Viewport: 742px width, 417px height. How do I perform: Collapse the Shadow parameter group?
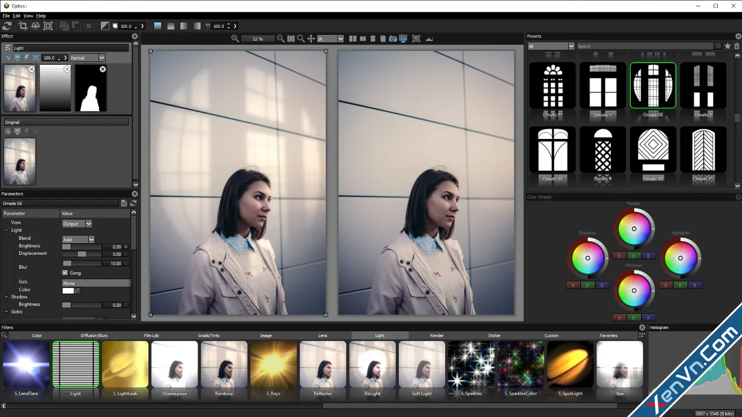point(6,297)
